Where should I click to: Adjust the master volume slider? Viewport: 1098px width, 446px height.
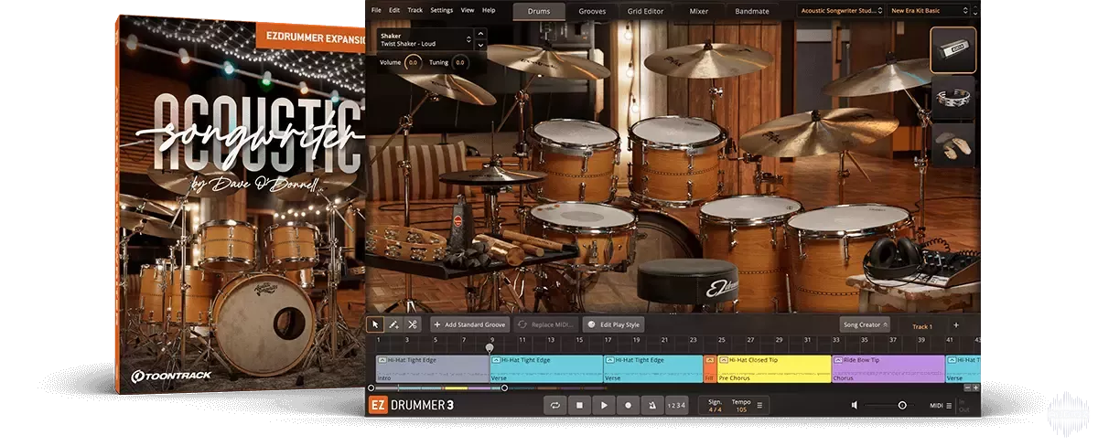click(x=901, y=405)
